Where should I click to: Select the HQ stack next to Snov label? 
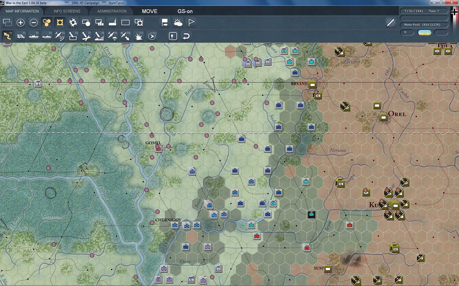[x=209, y=204]
